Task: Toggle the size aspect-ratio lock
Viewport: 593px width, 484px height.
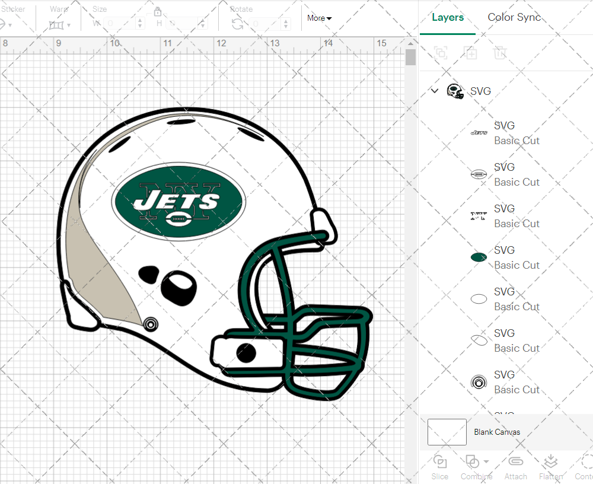Action: (158, 12)
